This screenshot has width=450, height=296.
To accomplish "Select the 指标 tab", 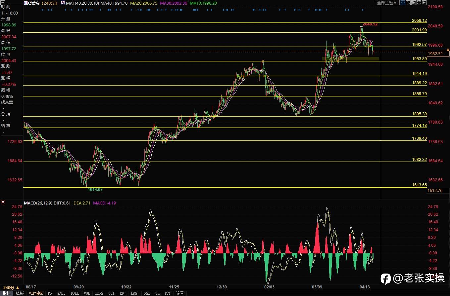I will (6, 293).
